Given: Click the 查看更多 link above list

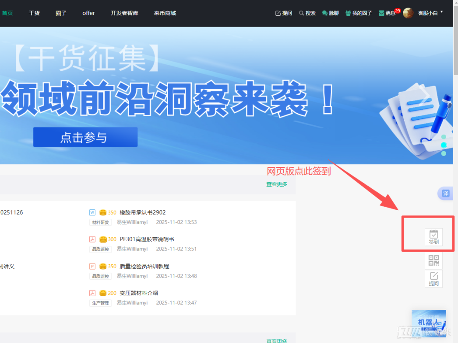Looking at the screenshot, I should (x=277, y=184).
